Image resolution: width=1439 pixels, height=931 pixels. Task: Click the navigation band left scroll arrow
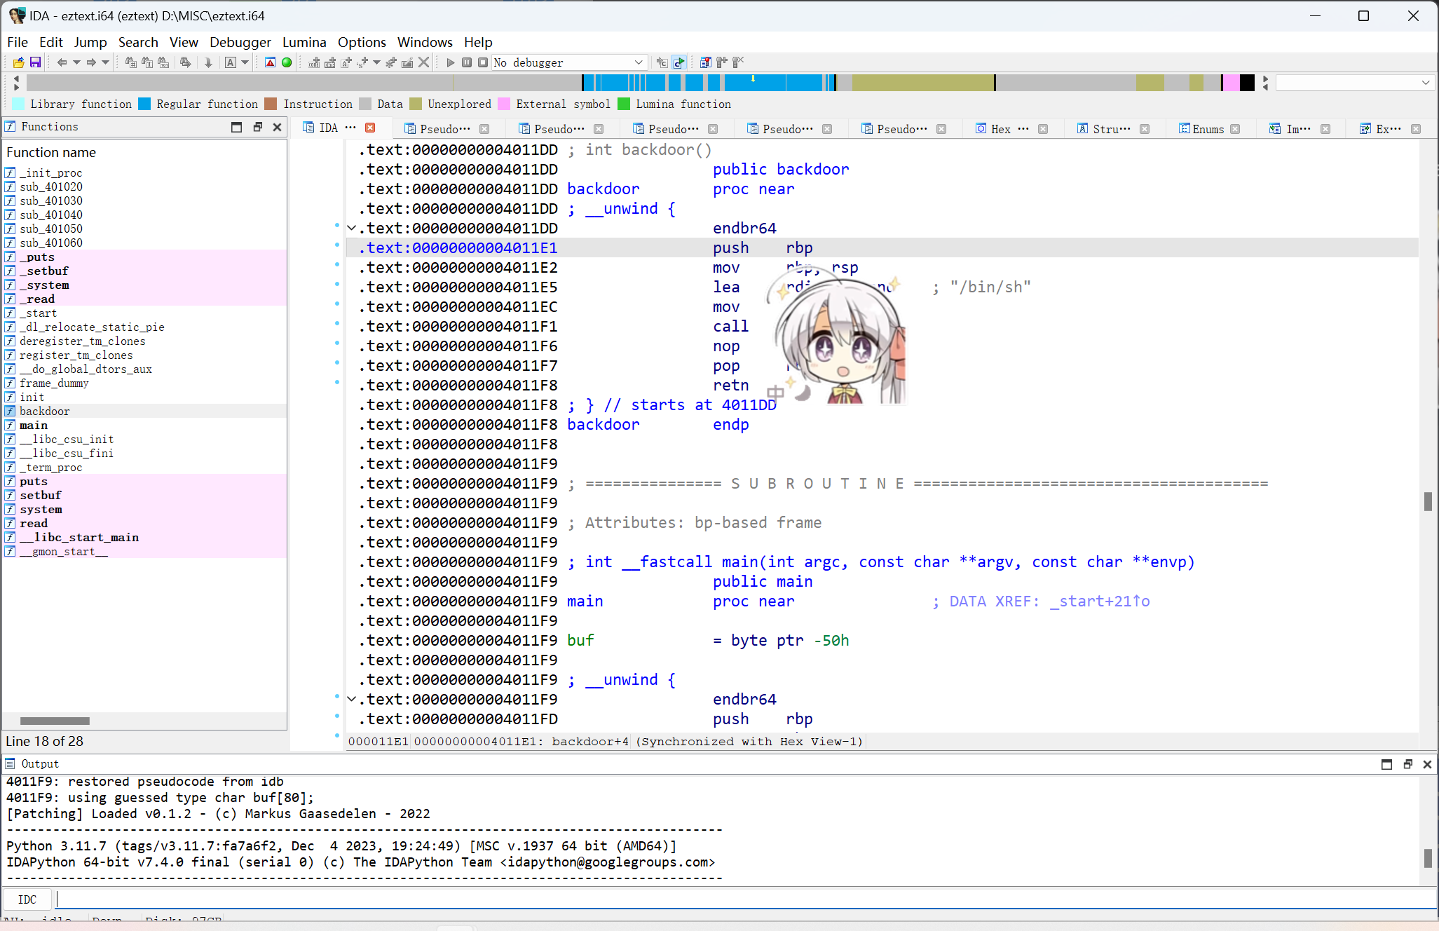coord(16,79)
